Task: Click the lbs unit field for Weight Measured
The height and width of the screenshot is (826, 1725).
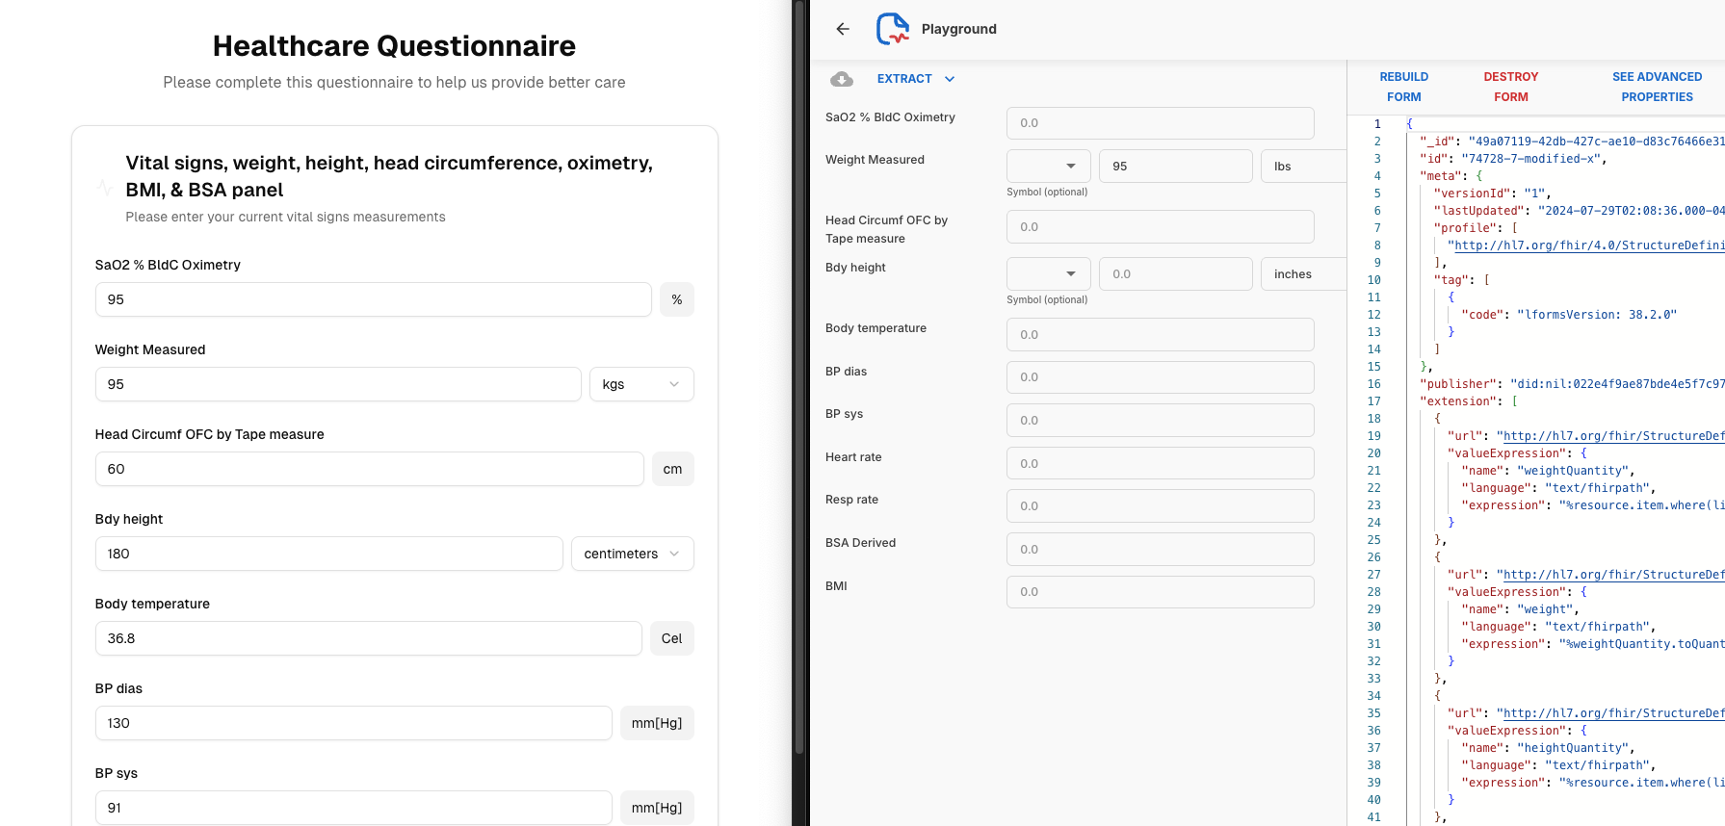Action: (x=1302, y=166)
